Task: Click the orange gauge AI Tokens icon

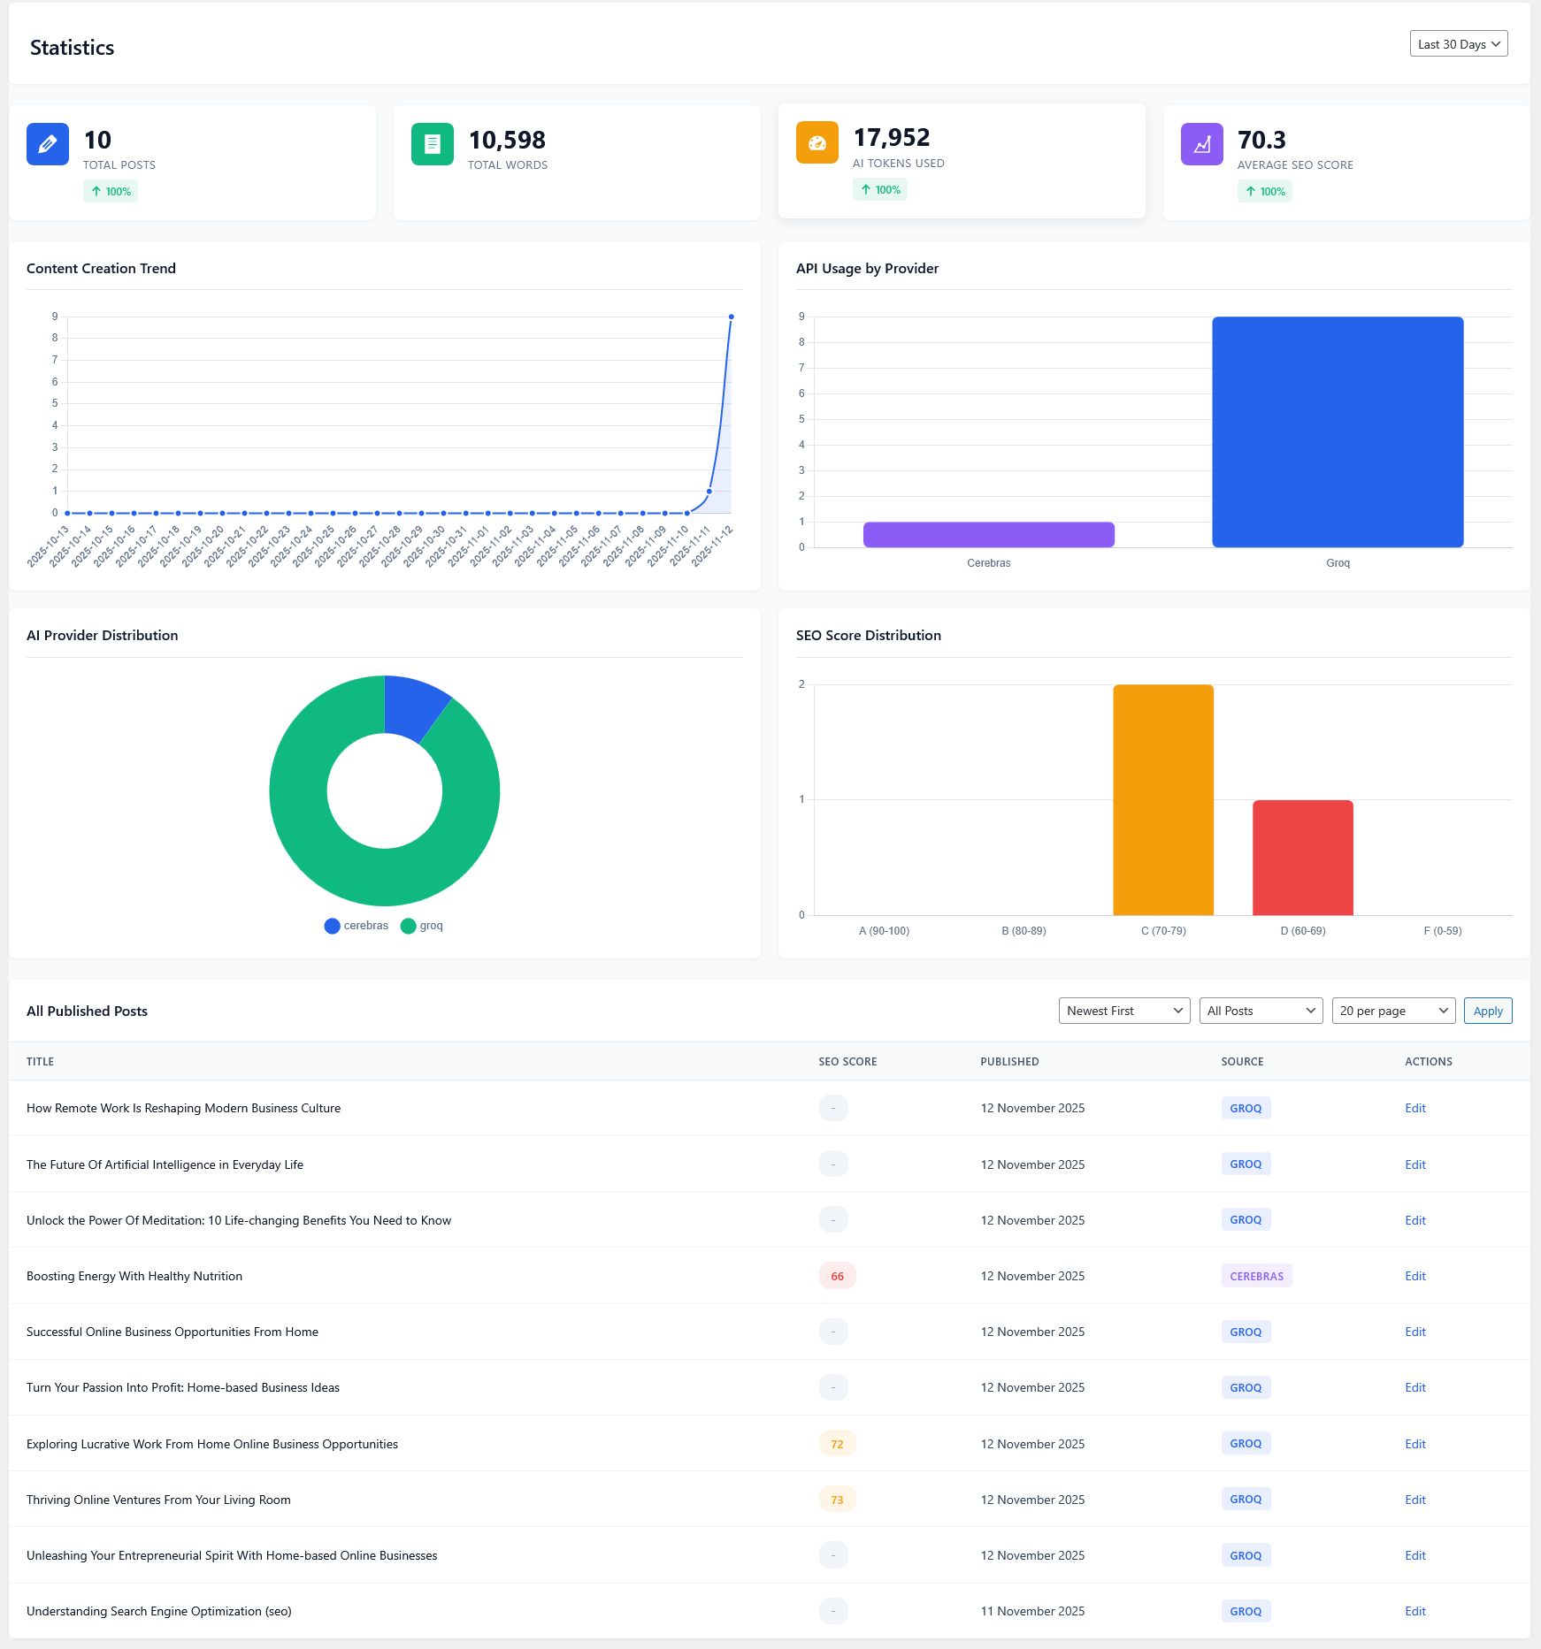Action: pos(816,142)
